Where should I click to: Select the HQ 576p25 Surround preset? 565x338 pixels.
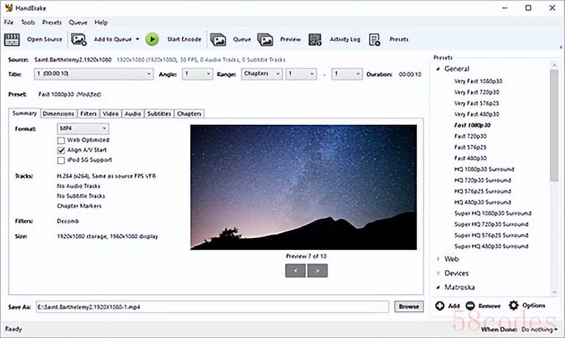pyautogui.click(x=483, y=192)
